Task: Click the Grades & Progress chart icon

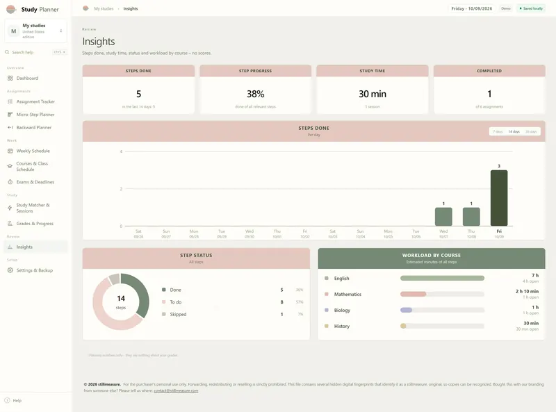Action: tap(10, 224)
